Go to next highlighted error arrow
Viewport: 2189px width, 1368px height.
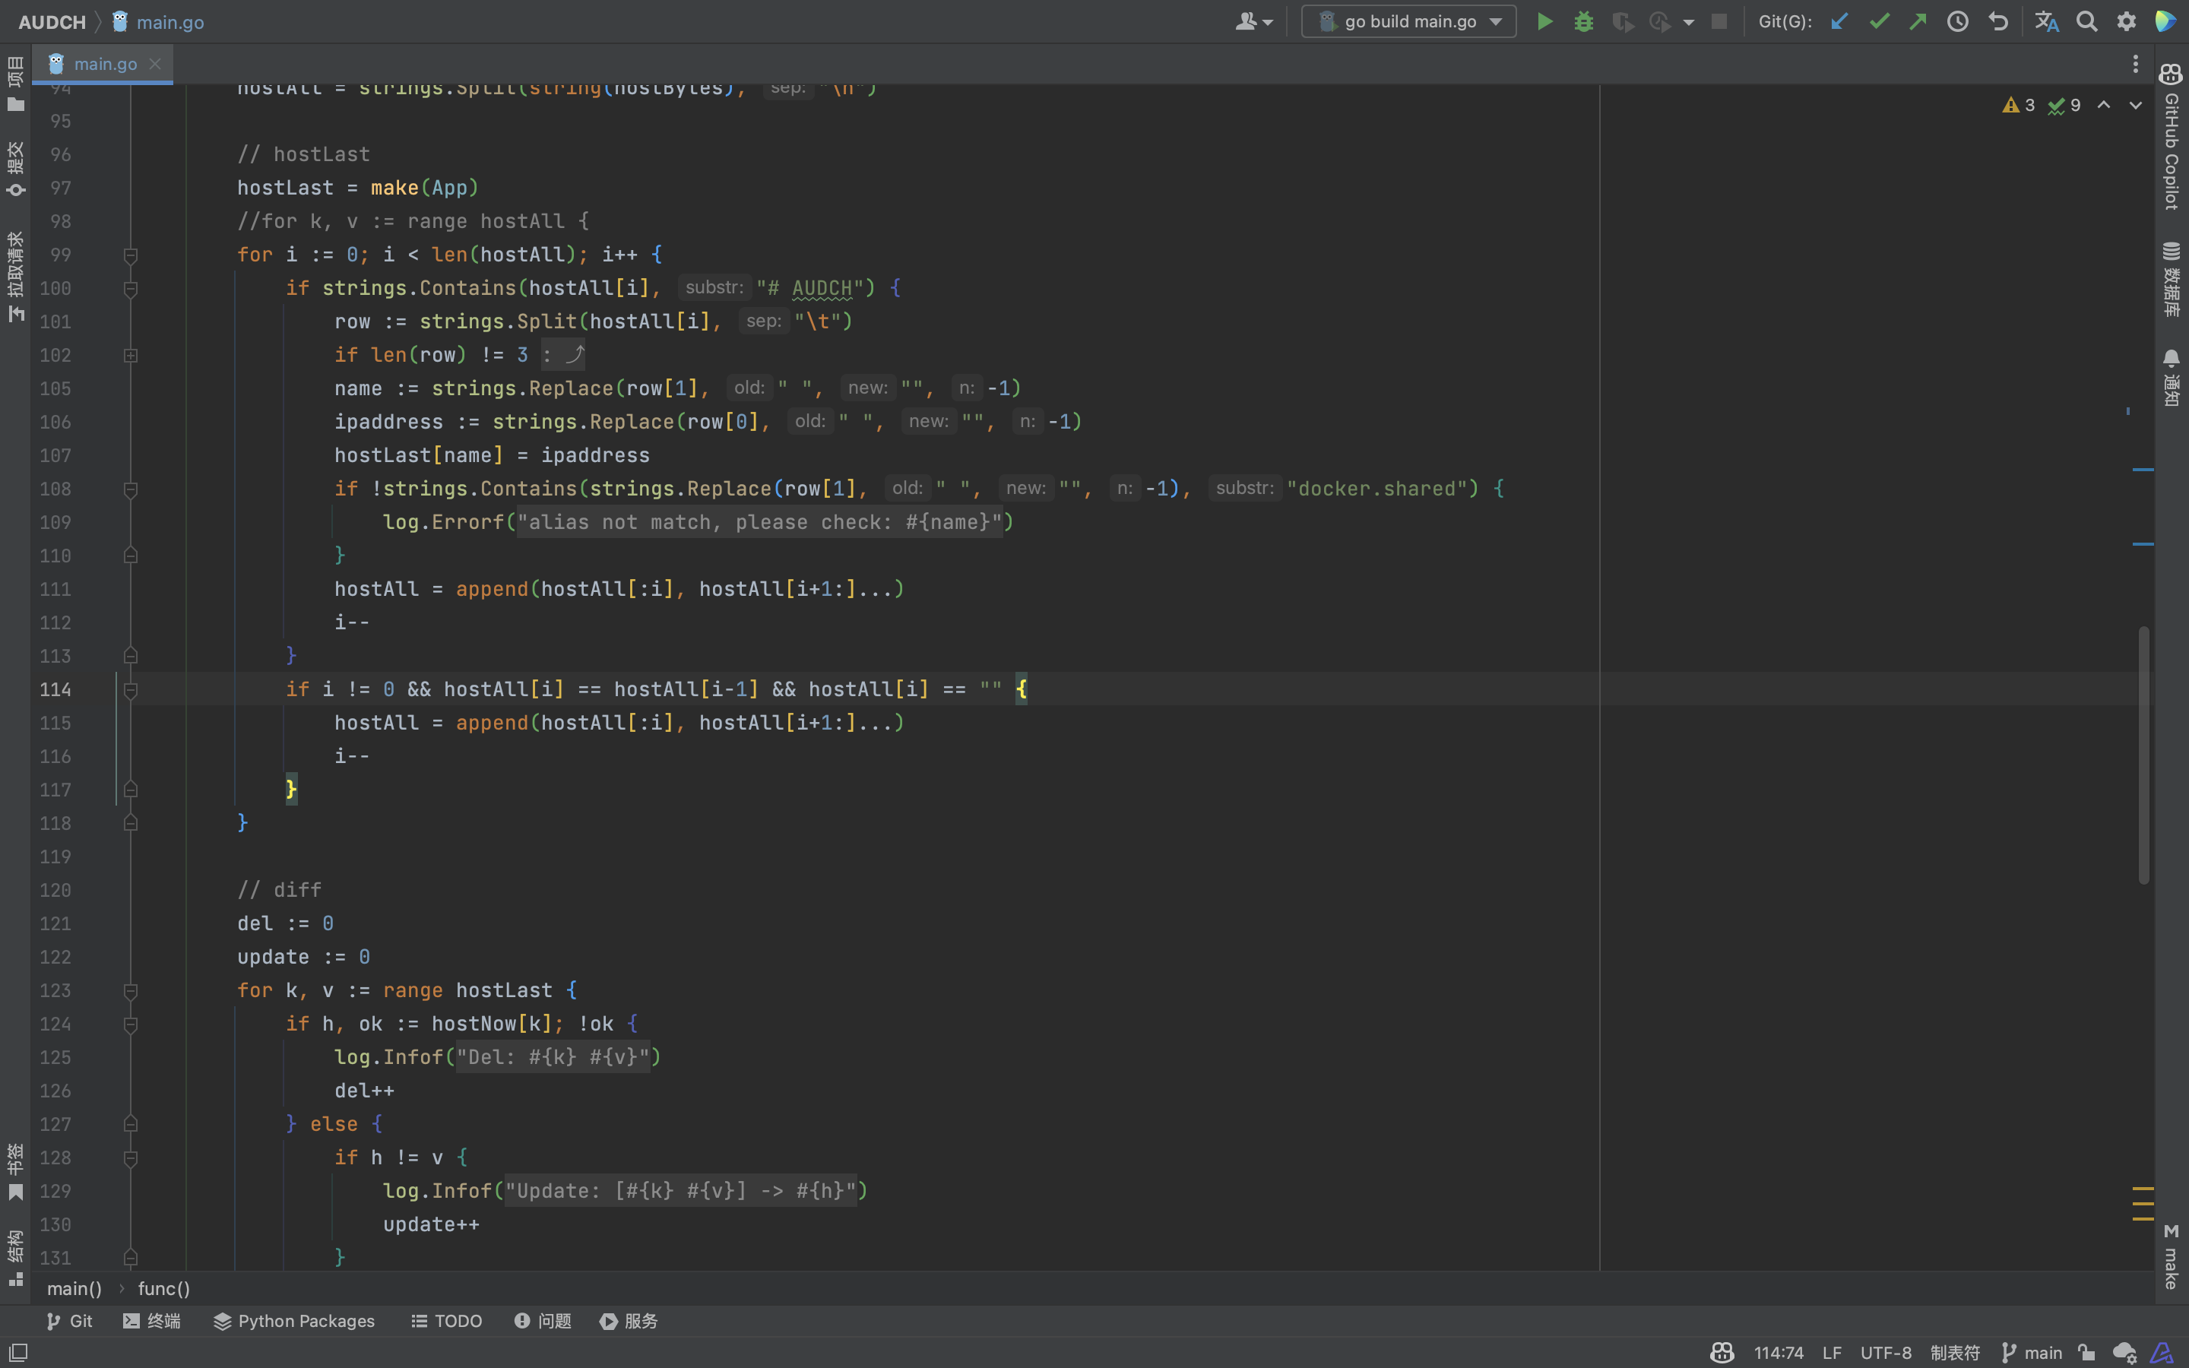point(2136,106)
